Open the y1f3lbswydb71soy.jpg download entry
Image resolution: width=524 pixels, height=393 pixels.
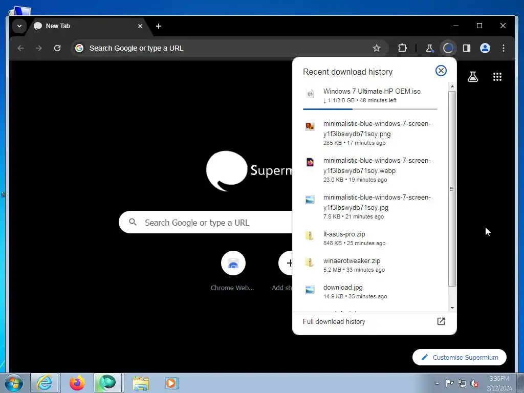coord(370,206)
